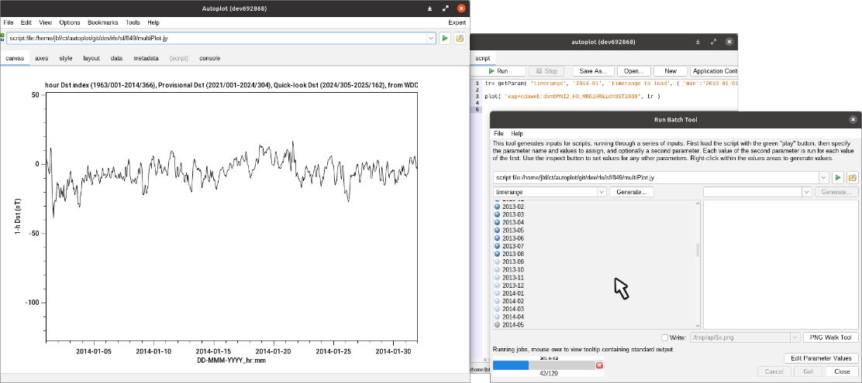This screenshot has width=862, height=383.
Task: Click the Application Context button
Action: pos(714,70)
